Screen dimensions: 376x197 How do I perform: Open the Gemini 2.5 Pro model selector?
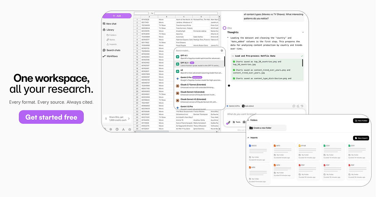[x=233, y=106]
